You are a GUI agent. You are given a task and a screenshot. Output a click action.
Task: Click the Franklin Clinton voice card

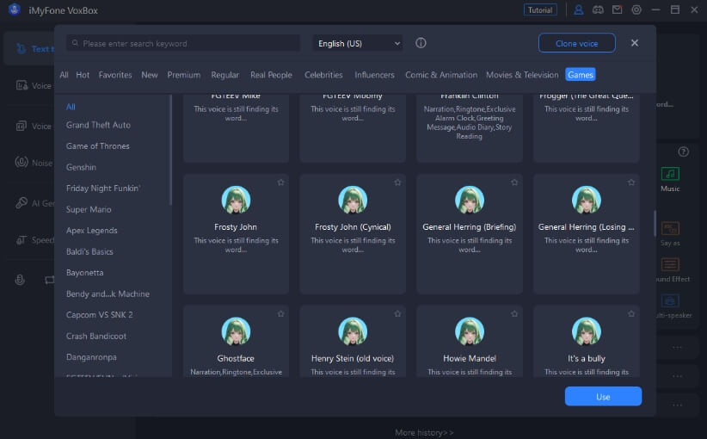470,128
